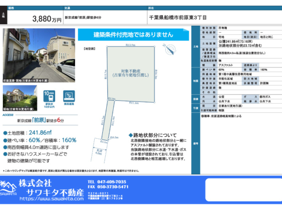Click the 建築条件付売地ではありません banner
Screen dimensions: 282x211
coord(133,35)
